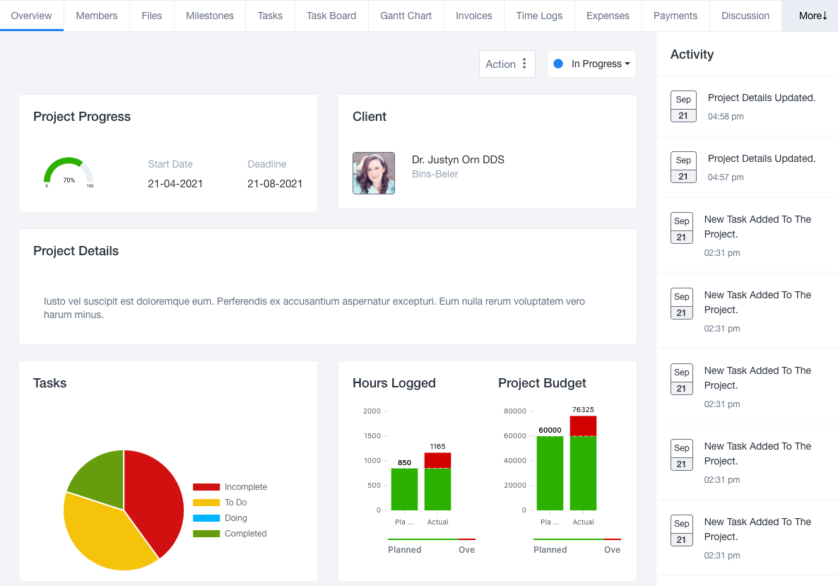Toggle the To Do legend entry
838x586 pixels.
click(x=235, y=503)
